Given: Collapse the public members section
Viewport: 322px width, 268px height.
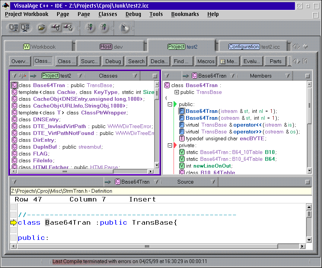Looking at the screenshot, I should 170,105.
